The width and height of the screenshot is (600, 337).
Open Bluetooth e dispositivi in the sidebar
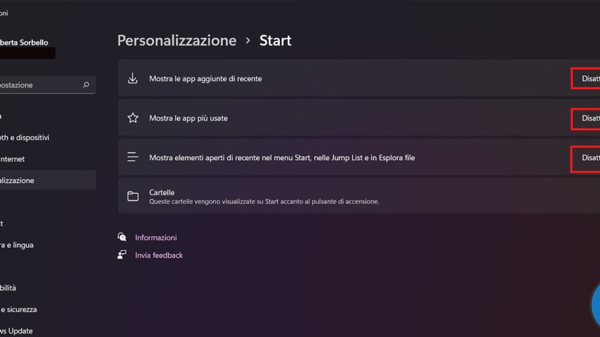click(25, 138)
